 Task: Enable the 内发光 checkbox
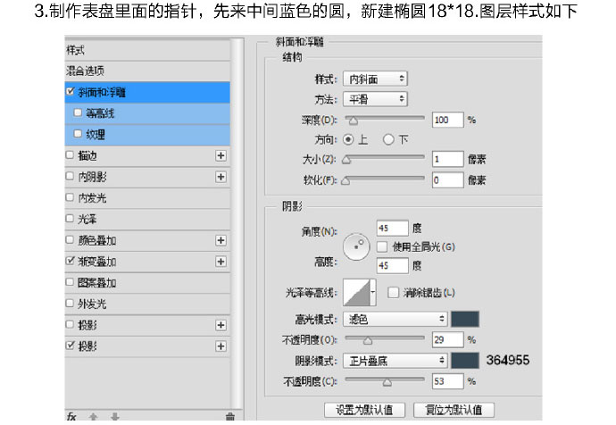tap(70, 197)
